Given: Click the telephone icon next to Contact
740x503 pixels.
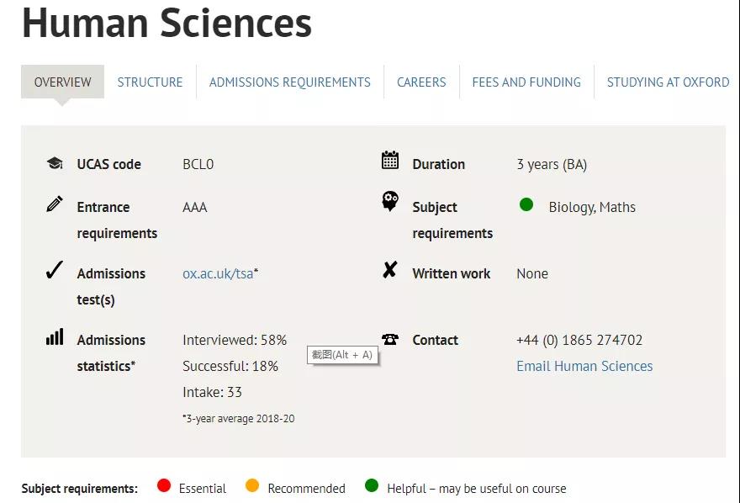Looking at the screenshot, I should [390, 339].
